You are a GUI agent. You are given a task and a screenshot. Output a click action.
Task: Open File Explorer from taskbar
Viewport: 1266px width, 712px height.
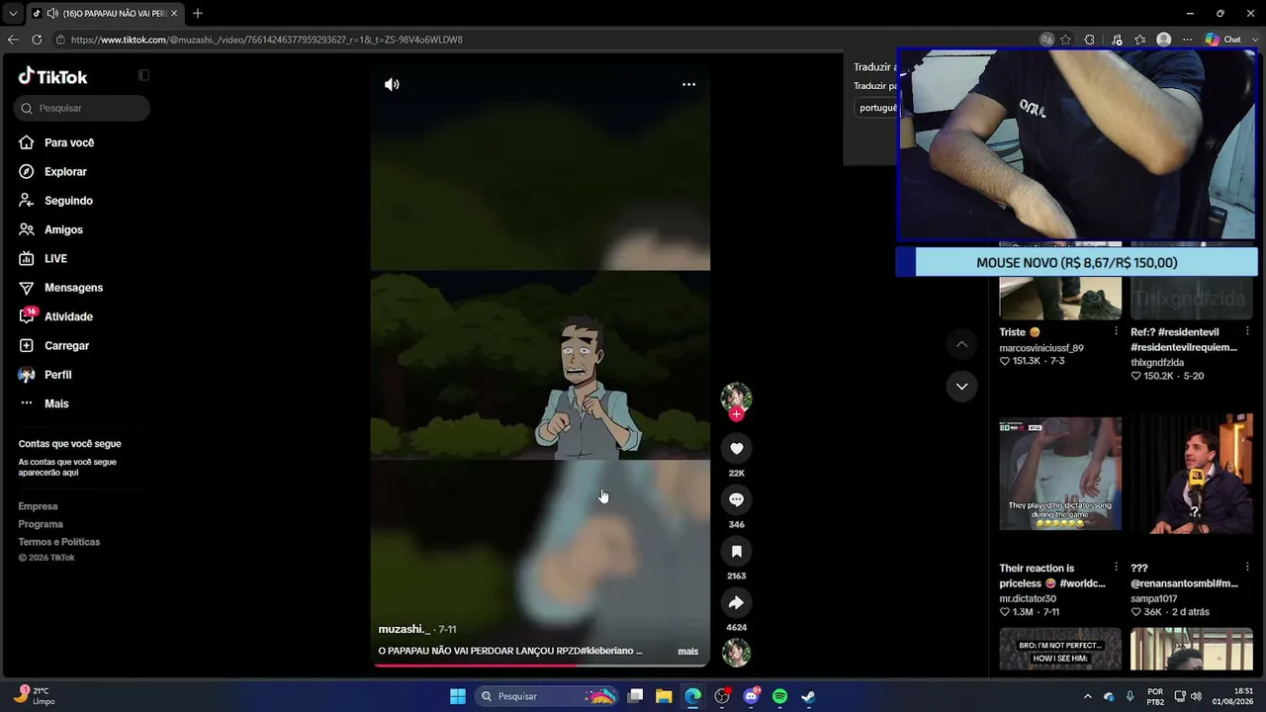click(664, 696)
